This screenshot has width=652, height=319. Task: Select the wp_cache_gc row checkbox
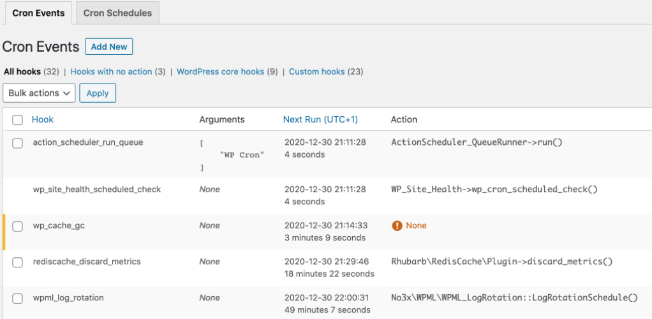click(x=17, y=226)
